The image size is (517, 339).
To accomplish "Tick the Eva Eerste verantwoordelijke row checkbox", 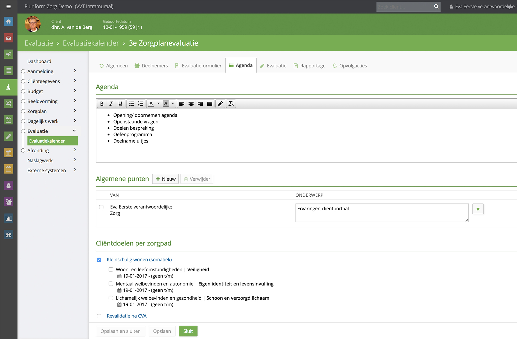I will [x=101, y=207].
